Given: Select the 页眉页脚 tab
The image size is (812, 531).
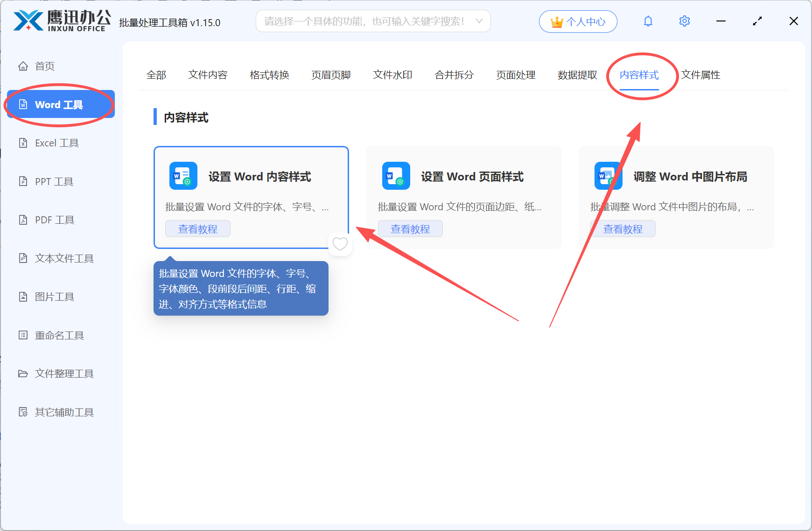Looking at the screenshot, I should [331, 75].
